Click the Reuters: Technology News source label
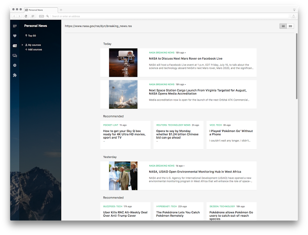 click(173, 125)
